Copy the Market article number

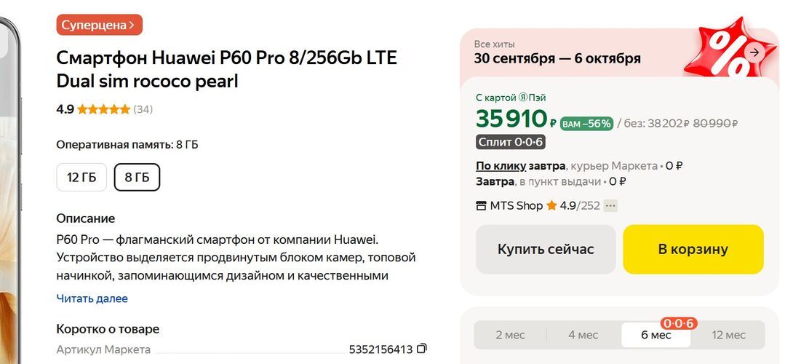[422, 349]
